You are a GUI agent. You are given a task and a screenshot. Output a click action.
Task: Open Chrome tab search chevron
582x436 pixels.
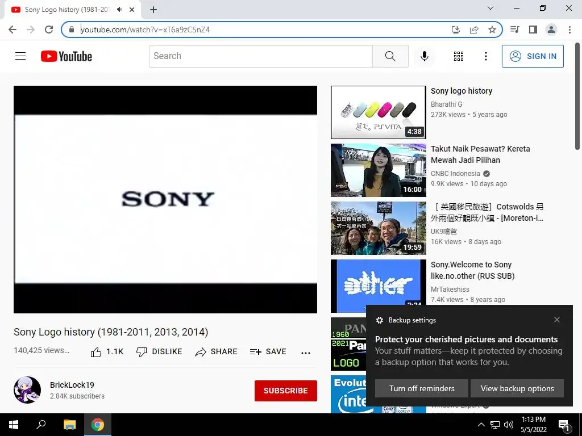point(490,8)
